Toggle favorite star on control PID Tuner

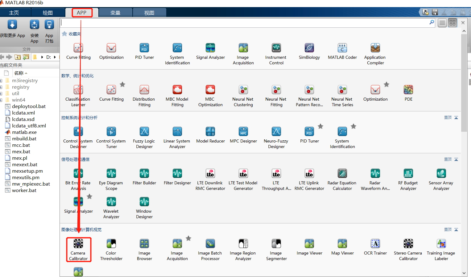point(320,126)
